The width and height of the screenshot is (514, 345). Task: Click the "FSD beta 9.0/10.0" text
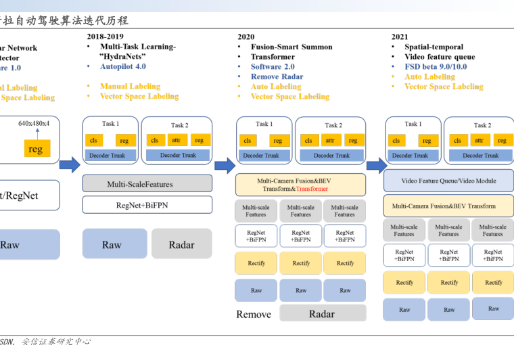click(436, 66)
